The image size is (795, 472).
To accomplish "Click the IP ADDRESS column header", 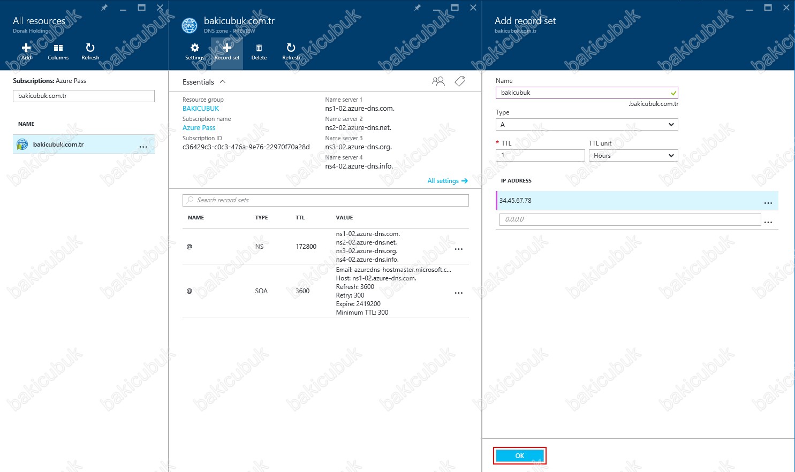I will click(516, 181).
